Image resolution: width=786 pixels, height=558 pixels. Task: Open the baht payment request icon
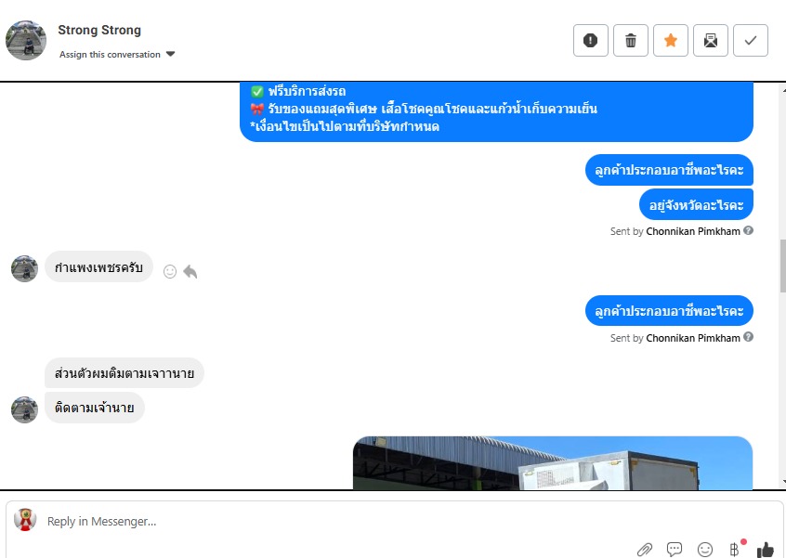click(736, 549)
